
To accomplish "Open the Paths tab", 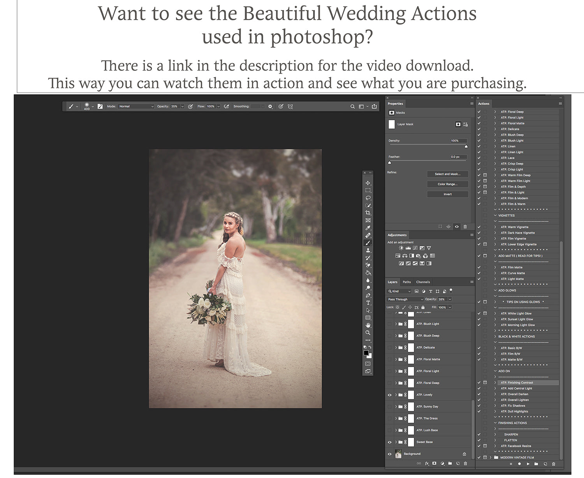I will (x=406, y=282).
